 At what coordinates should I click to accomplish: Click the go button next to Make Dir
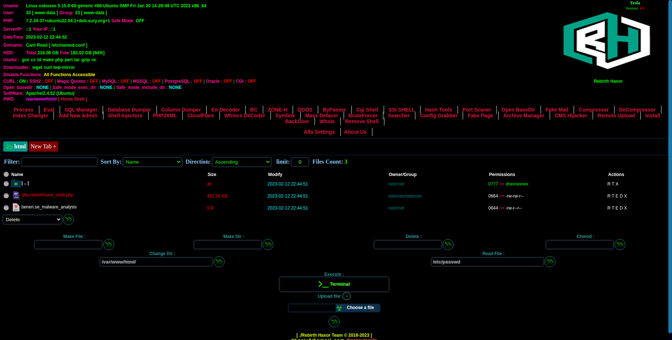coord(268,245)
